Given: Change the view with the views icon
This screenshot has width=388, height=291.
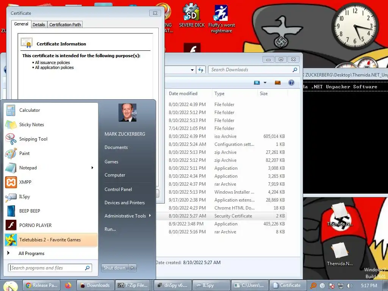Looking at the screenshot, I should [257, 83].
